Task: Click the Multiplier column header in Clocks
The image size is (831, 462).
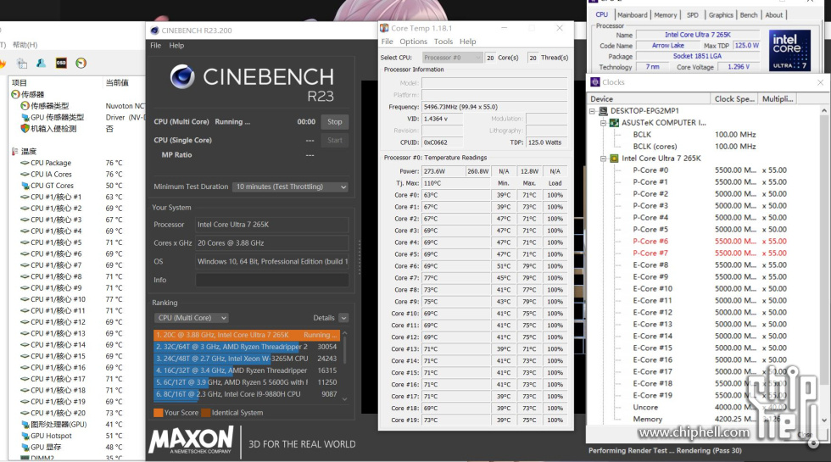Action: click(778, 99)
